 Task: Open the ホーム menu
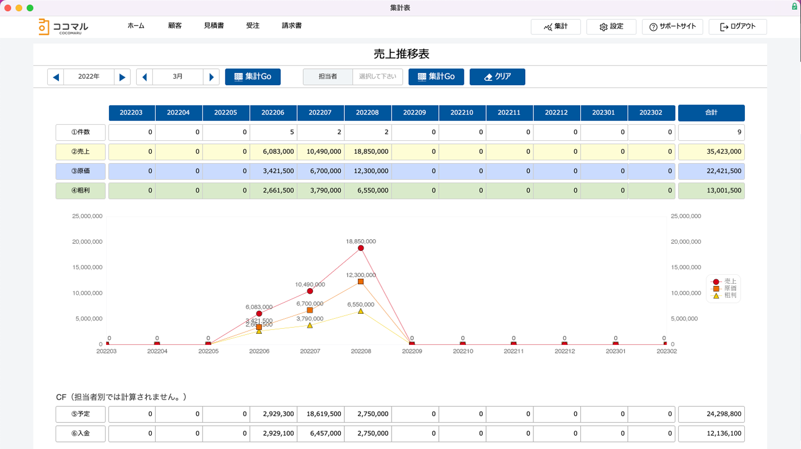coord(136,26)
